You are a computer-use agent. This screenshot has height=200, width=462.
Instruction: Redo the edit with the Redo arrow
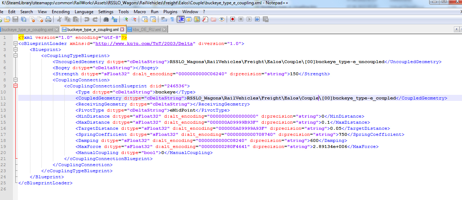click(x=95, y=19)
